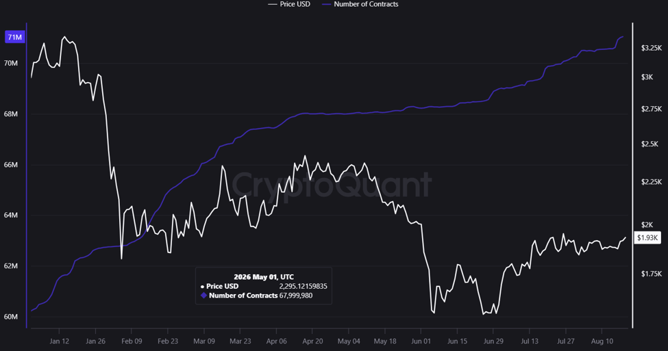Select the Jul 13 date label
Screen dimensions: 668x351
[x=530, y=341]
